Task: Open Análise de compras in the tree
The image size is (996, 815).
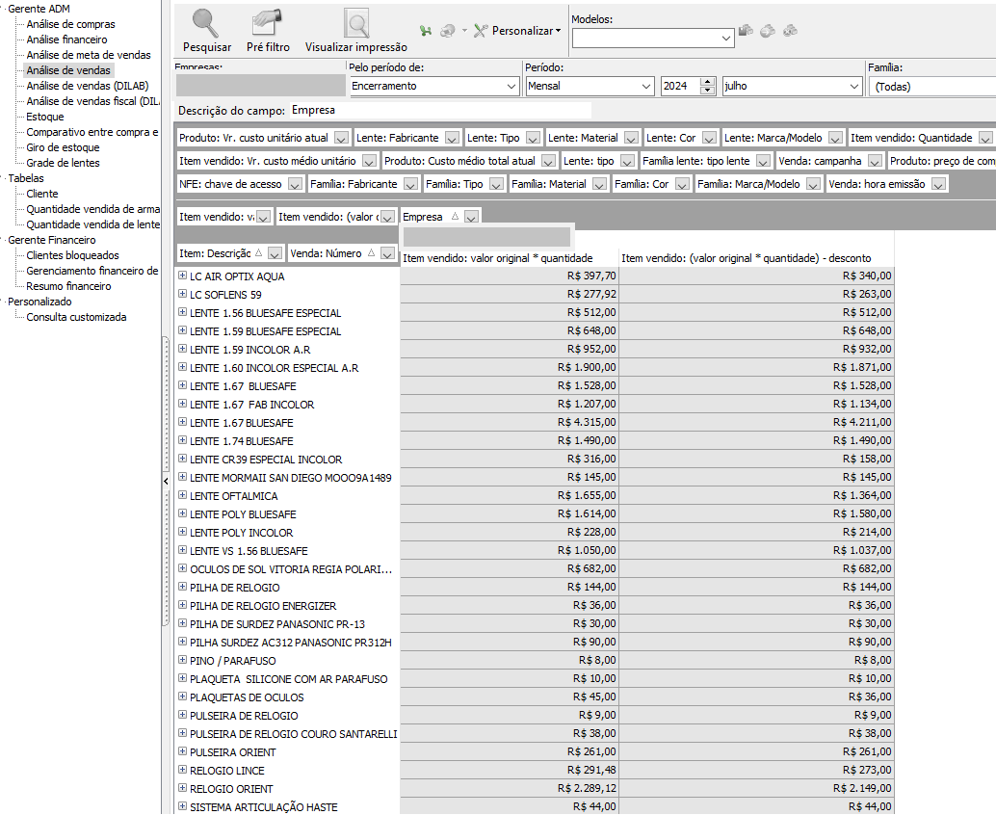Action: coord(70,24)
